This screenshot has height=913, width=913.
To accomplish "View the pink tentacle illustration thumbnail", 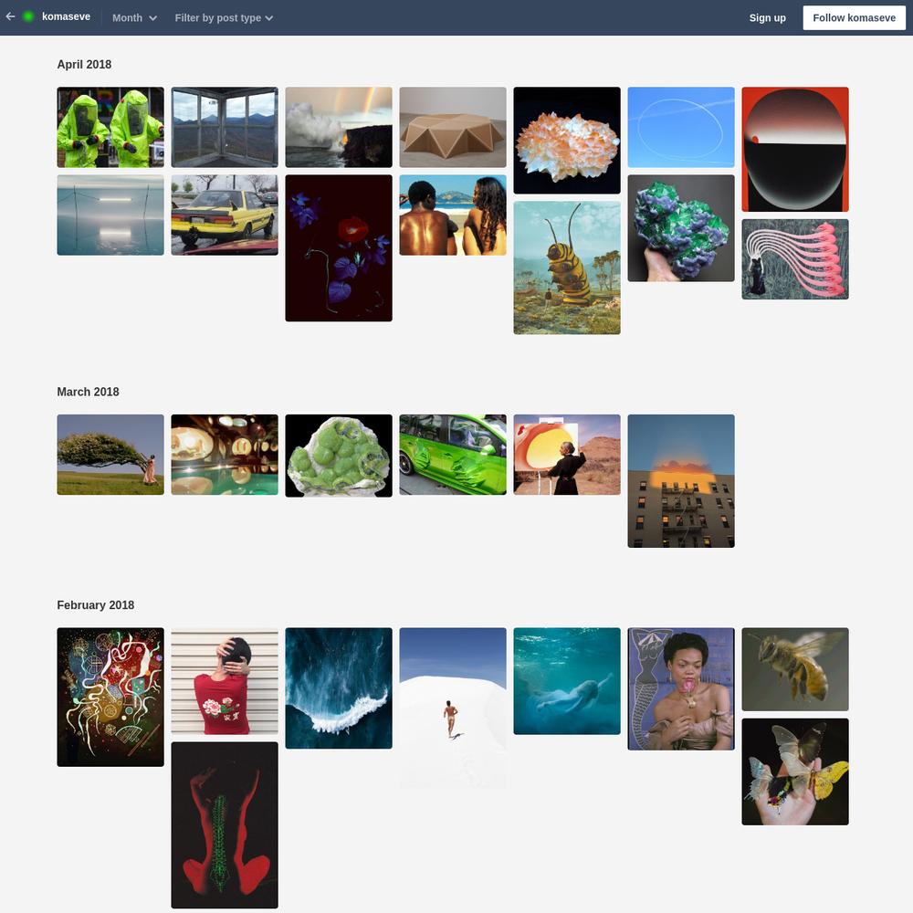I will click(x=795, y=259).
